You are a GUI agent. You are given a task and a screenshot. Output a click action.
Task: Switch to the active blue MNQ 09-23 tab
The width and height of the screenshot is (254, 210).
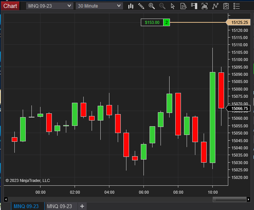(26, 206)
